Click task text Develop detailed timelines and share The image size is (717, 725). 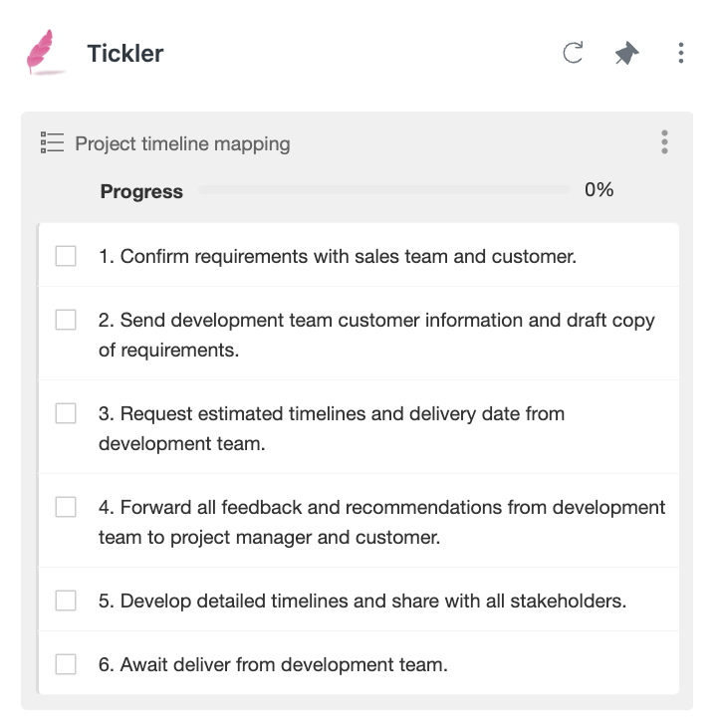pyautogui.click(x=362, y=602)
